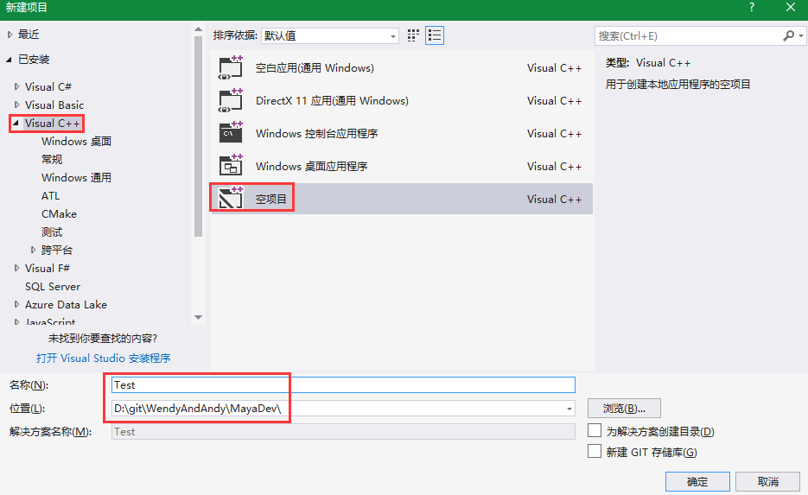Click the Windows 桌面应用程序 template name
Viewport: 808px width, 495px height.
(311, 167)
